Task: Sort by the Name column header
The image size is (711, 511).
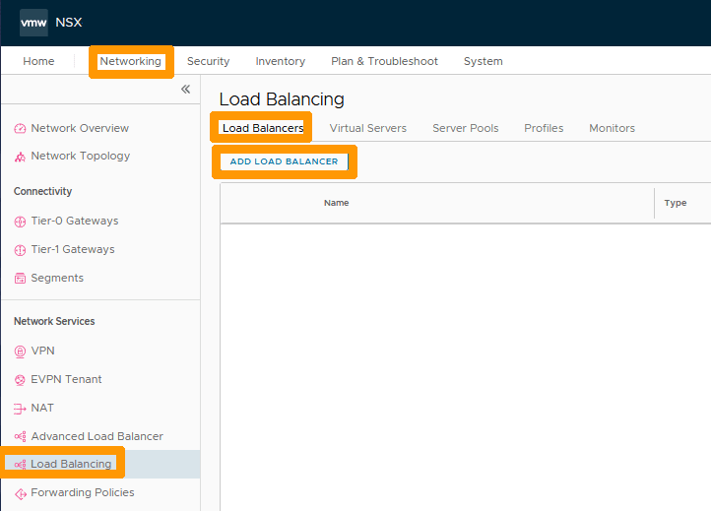Action: 337,203
